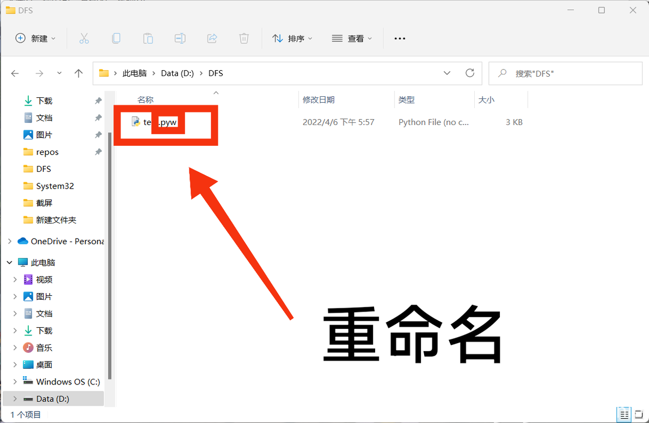Sort by the 修改日期 column header
The width and height of the screenshot is (649, 423).
click(319, 99)
